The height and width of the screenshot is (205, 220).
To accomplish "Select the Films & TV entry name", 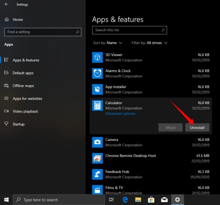I will 114,188.
